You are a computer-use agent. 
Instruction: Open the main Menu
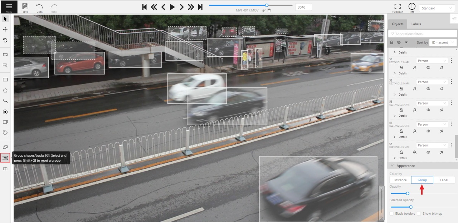(9, 7)
